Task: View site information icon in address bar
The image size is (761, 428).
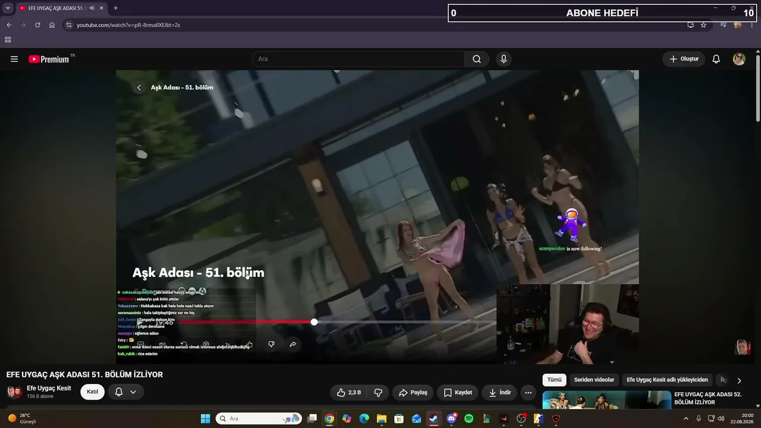Action: (69, 25)
